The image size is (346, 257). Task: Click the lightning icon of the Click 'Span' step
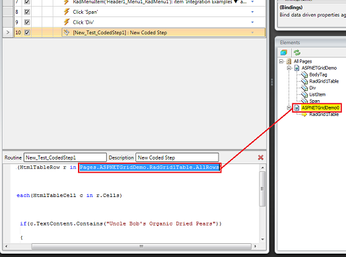click(x=67, y=12)
